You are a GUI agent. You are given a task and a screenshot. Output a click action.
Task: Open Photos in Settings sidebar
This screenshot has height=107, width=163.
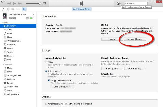[18, 56]
